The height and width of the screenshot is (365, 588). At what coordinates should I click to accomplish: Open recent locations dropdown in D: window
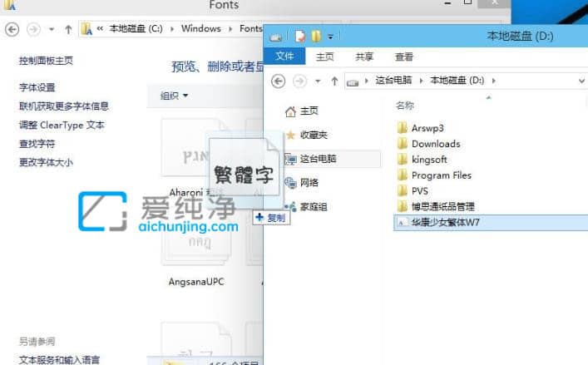[318, 81]
